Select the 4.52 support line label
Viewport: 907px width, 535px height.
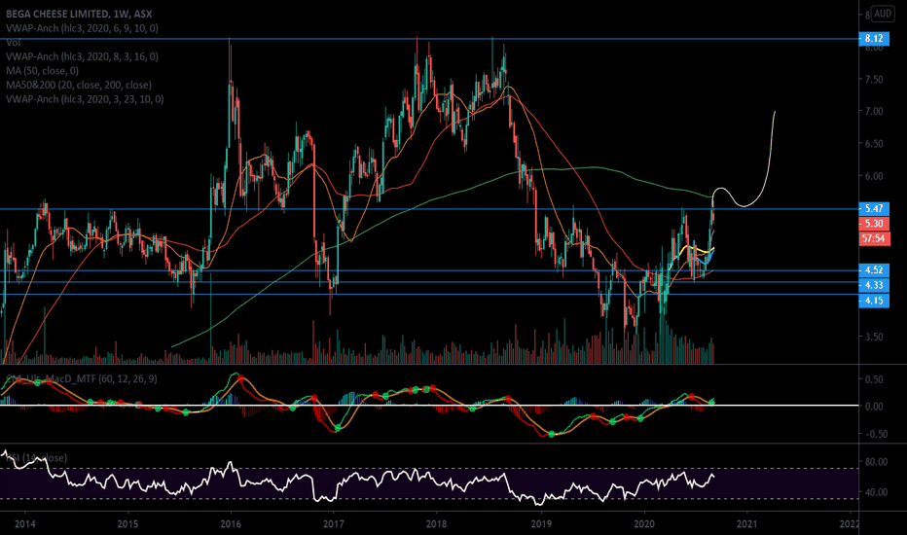point(874,270)
